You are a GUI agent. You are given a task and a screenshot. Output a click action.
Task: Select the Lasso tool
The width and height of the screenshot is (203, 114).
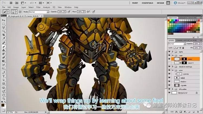point(4,28)
